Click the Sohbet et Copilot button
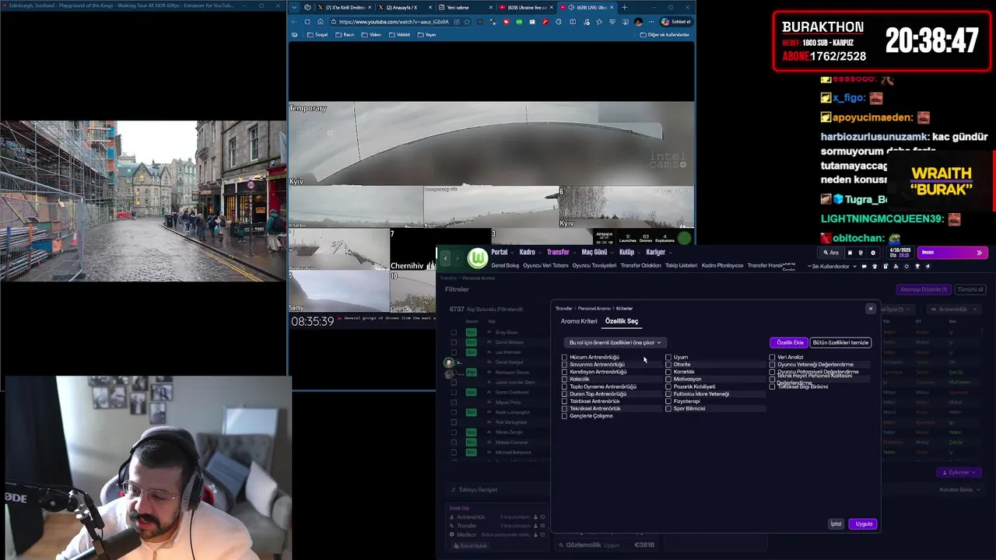Image resolution: width=996 pixels, height=560 pixels. pos(677,22)
